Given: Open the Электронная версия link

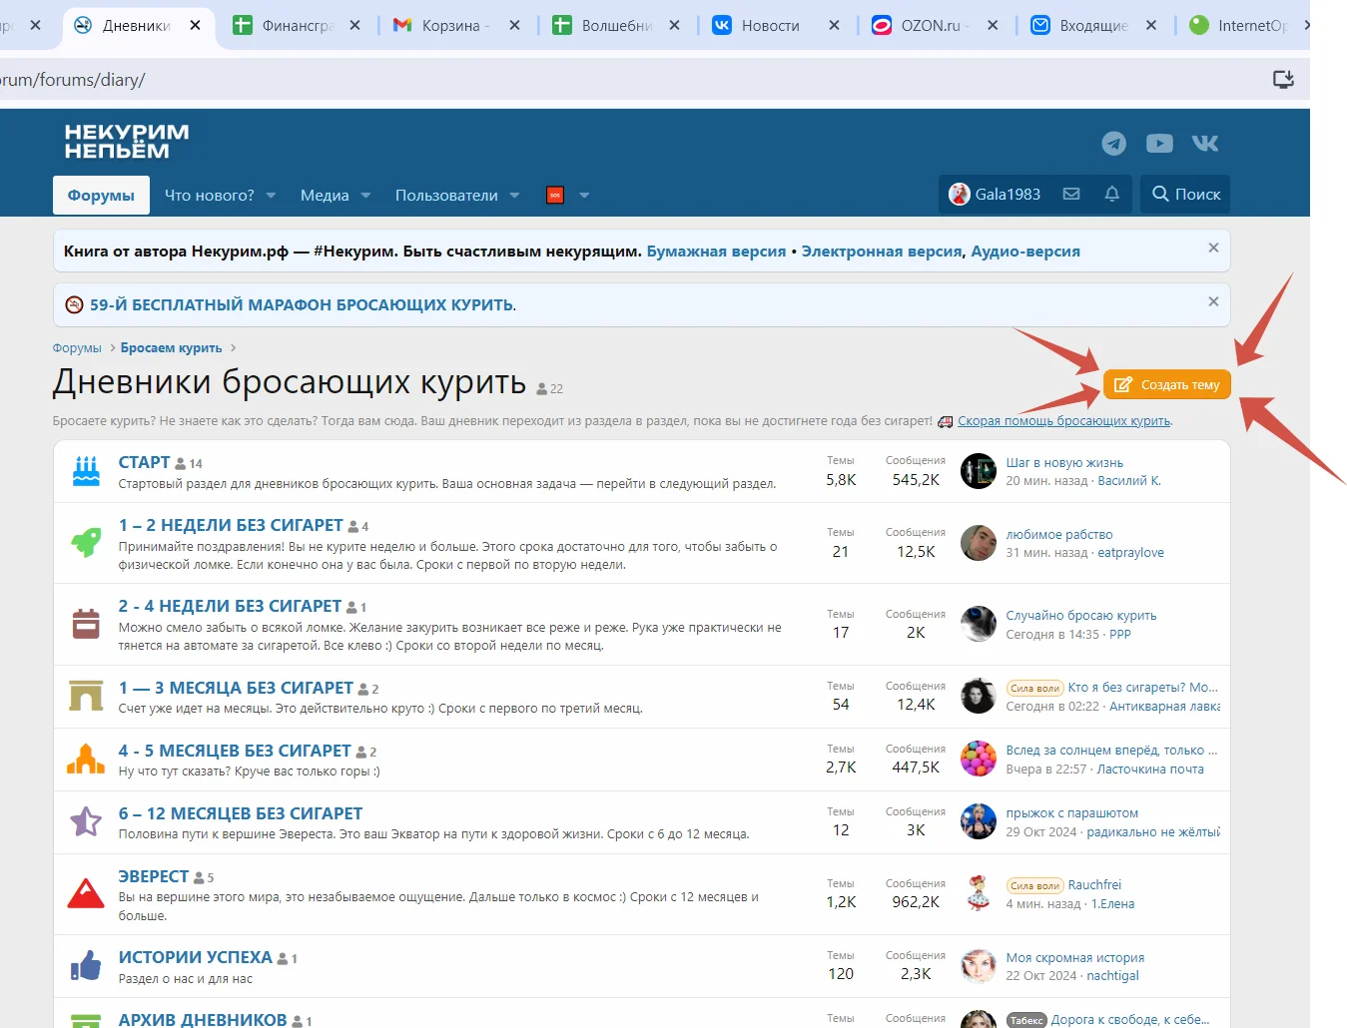Looking at the screenshot, I should [x=882, y=252].
